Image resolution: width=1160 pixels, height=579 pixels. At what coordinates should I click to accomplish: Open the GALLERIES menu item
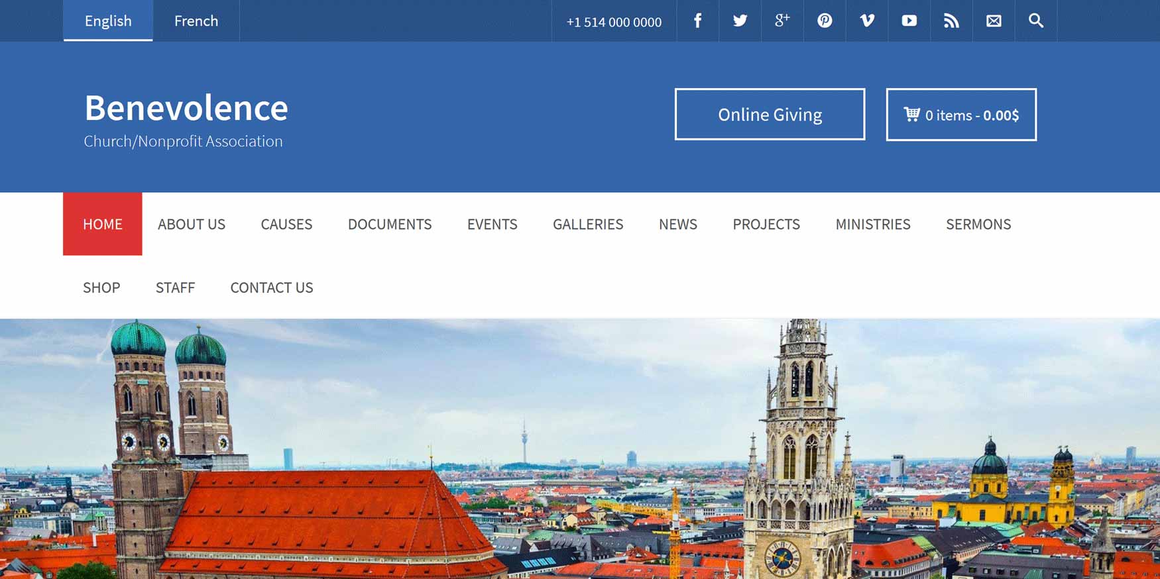[588, 224]
